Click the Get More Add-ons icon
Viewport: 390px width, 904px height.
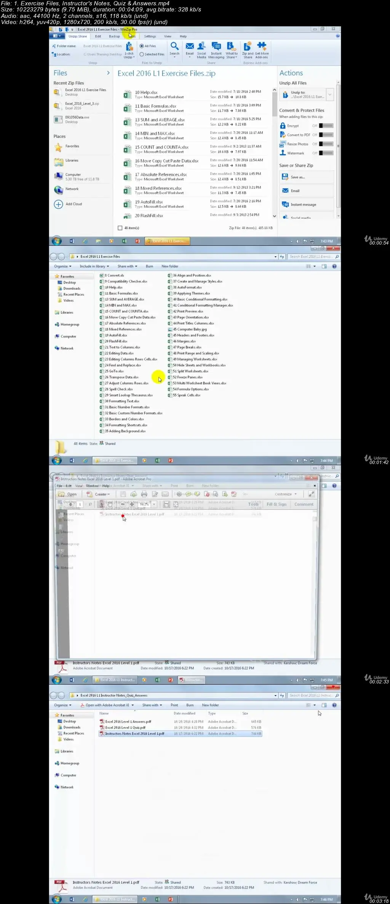[262, 50]
